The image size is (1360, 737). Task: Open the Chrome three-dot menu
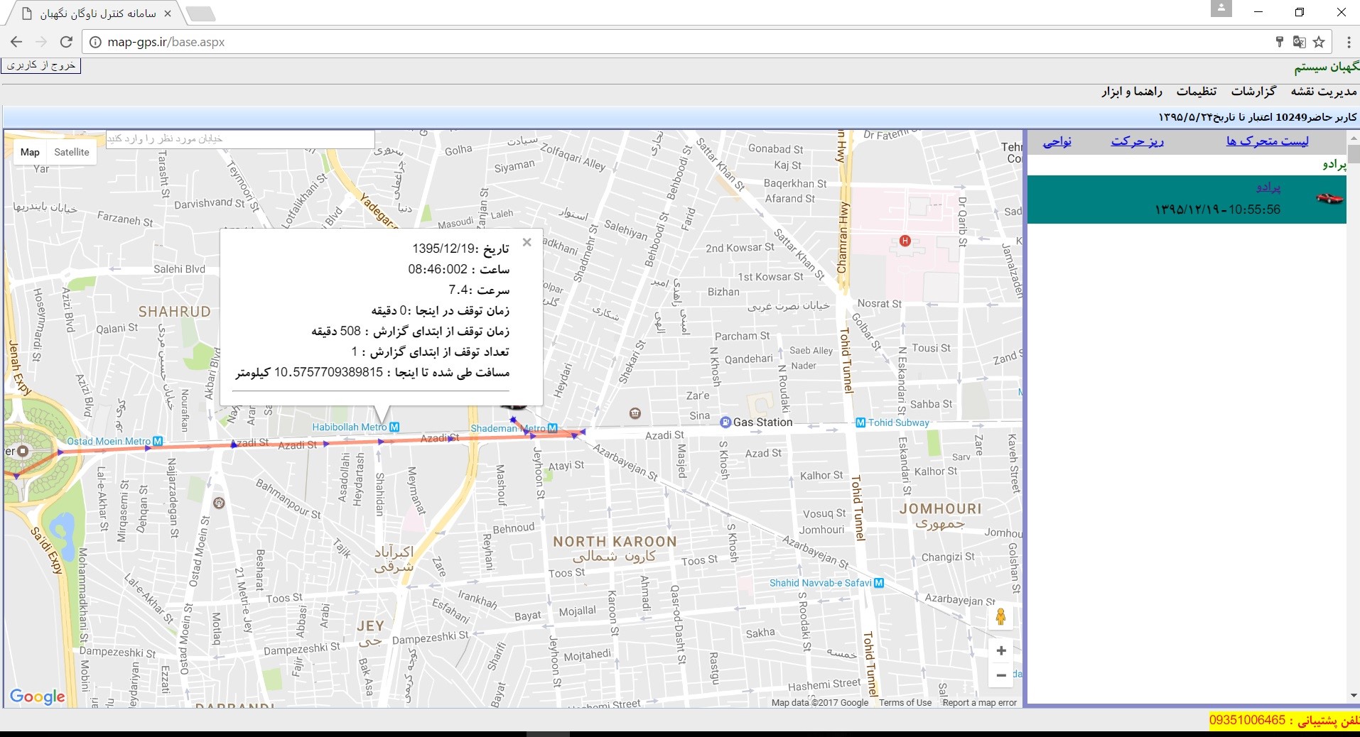pos(1348,42)
